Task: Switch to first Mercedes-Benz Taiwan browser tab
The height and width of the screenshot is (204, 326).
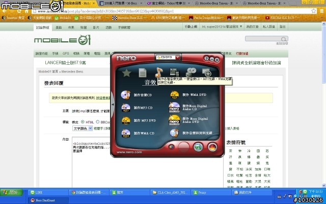Action: (216, 4)
